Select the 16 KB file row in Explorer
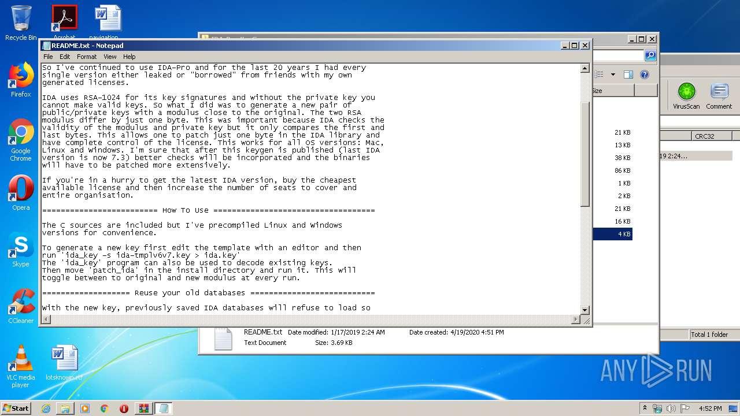The height and width of the screenshot is (416, 740). click(x=612, y=221)
